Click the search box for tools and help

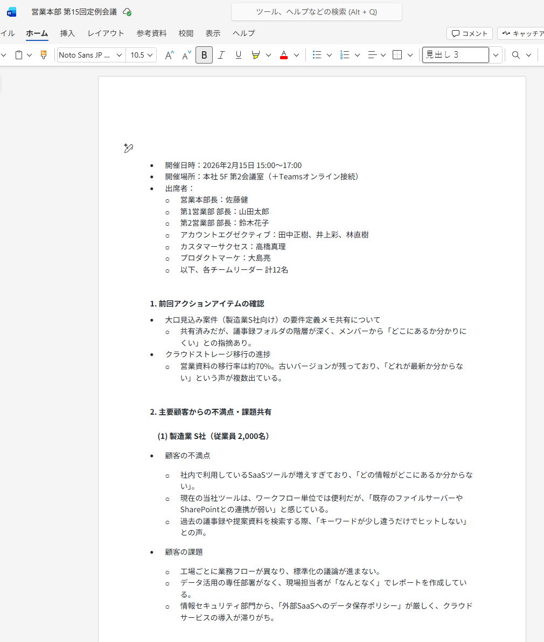pos(316,12)
